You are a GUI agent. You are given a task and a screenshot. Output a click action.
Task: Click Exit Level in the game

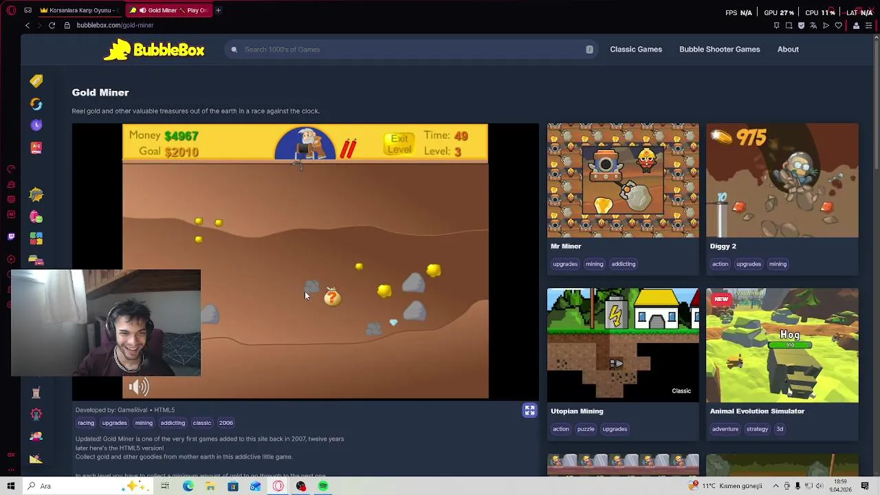tap(399, 144)
